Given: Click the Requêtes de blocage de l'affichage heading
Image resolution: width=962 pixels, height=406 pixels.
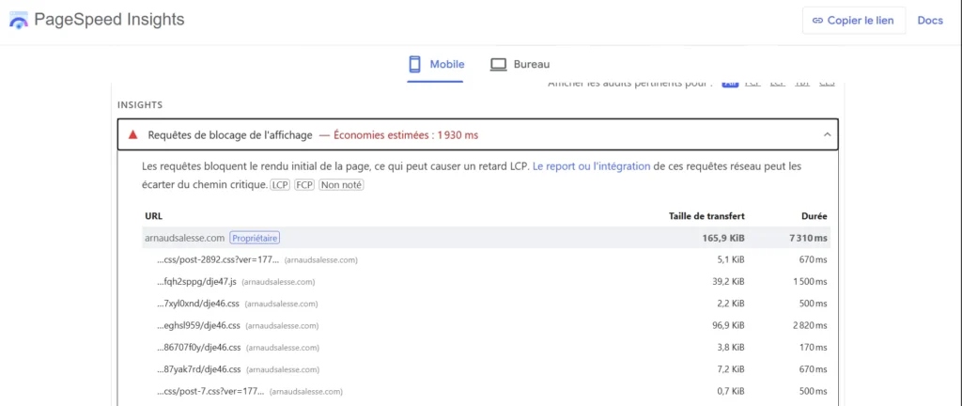Looking at the screenshot, I should (230, 135).
